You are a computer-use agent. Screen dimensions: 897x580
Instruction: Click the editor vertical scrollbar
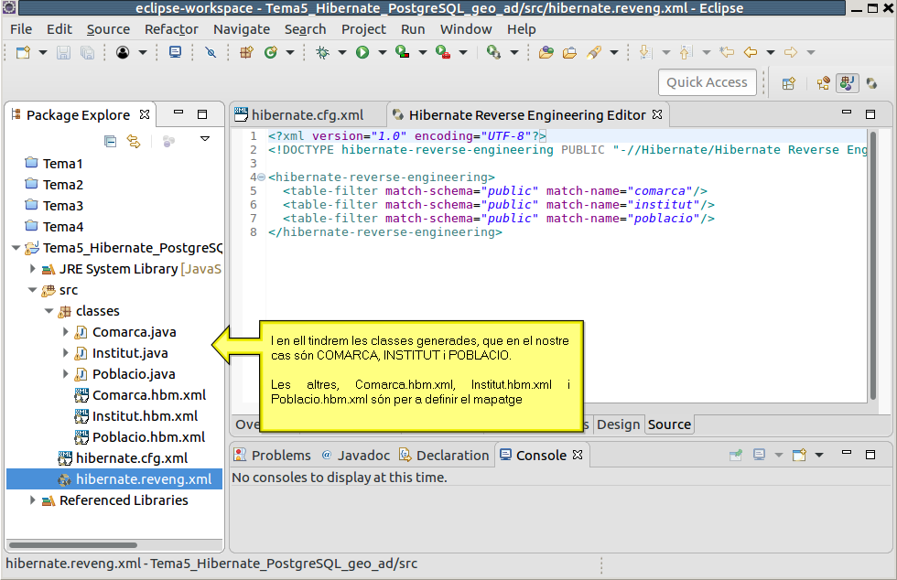click(x=873, y=265)
